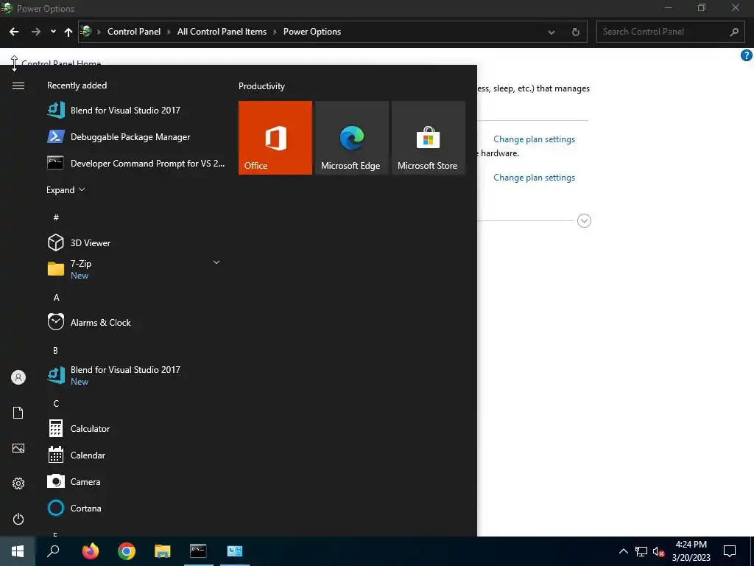Open the Microsoft Edge tile

coord(351,138)
